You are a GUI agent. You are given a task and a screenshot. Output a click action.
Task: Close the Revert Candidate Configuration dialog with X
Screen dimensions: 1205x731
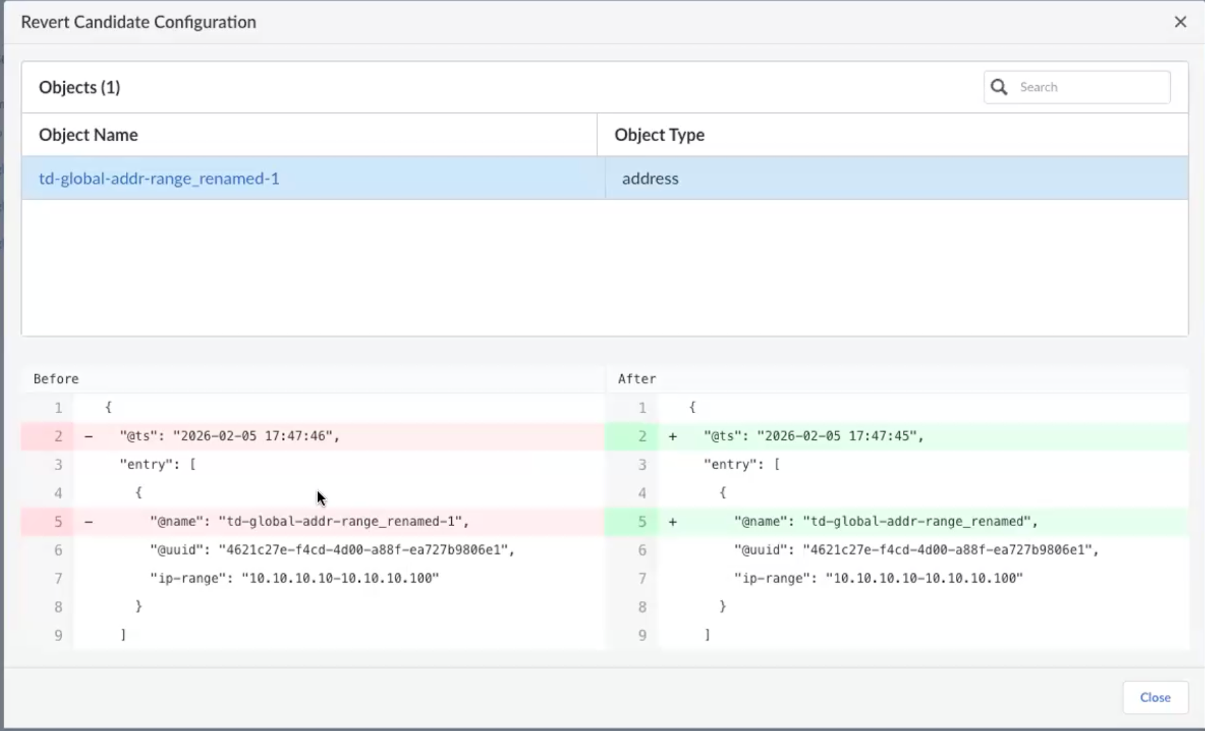click(x=1180, y=22)
